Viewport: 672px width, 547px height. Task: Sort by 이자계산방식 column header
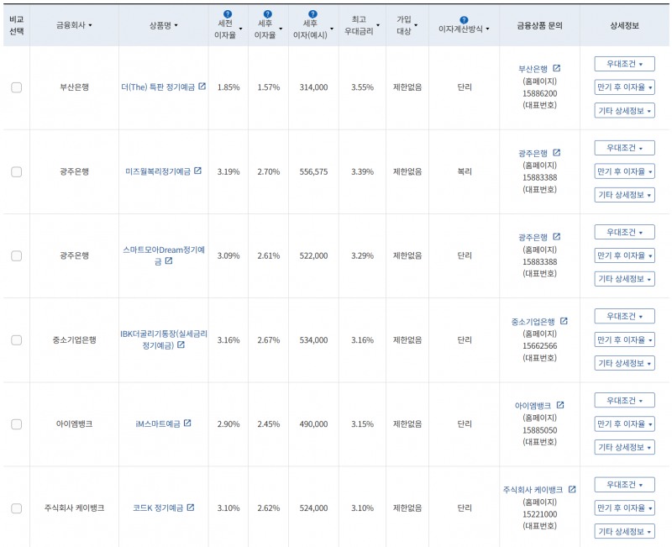464,29
